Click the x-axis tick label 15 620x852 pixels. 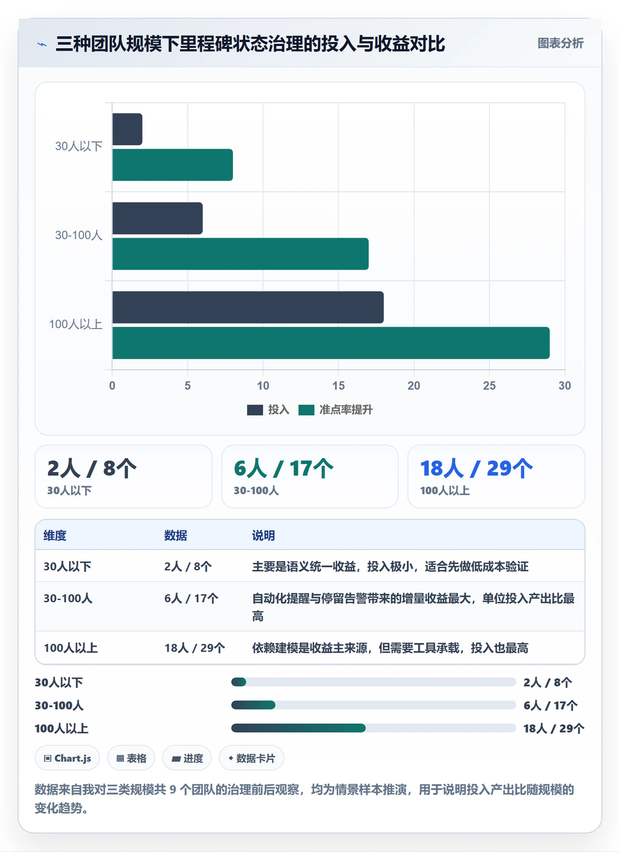click(338, 386)
